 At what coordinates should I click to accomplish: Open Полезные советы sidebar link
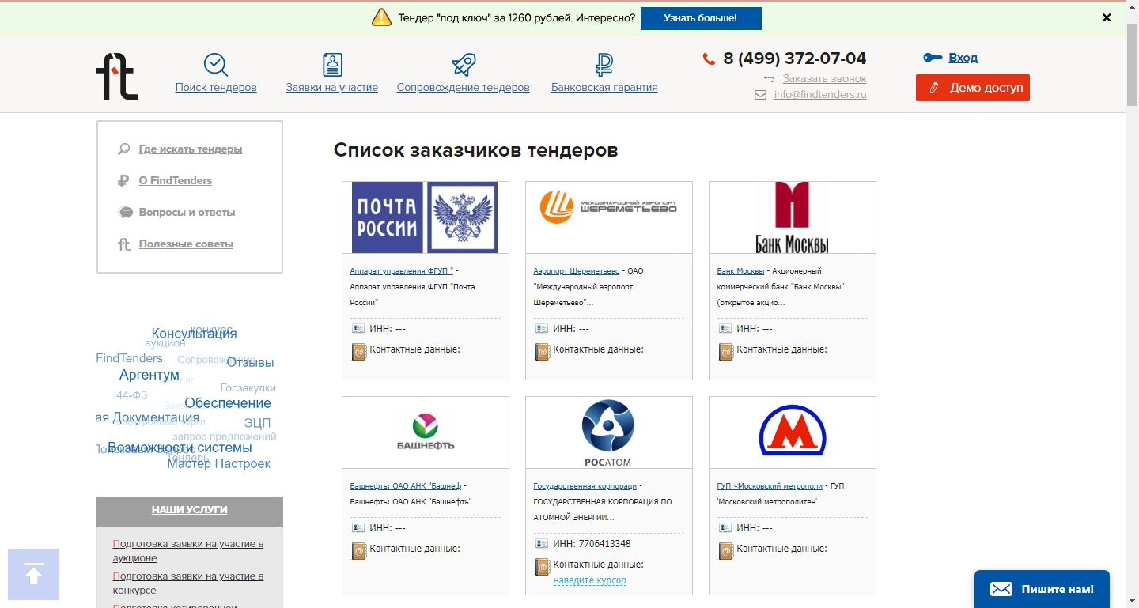(x=186, y=244)
